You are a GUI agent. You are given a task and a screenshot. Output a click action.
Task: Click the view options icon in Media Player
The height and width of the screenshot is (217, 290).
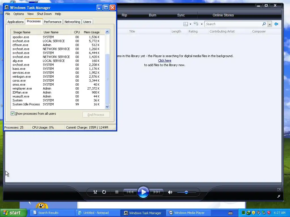[196, 24]
